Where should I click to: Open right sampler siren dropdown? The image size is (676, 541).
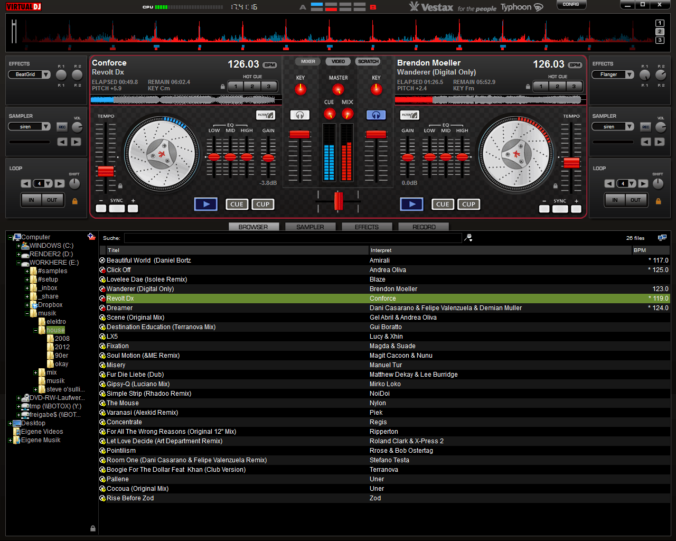click(x=630, y=126)
